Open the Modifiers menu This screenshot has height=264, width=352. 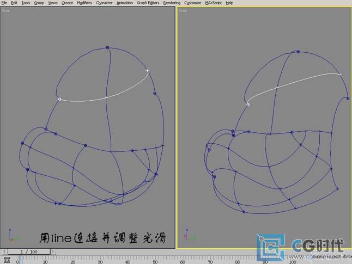[84, 3]
